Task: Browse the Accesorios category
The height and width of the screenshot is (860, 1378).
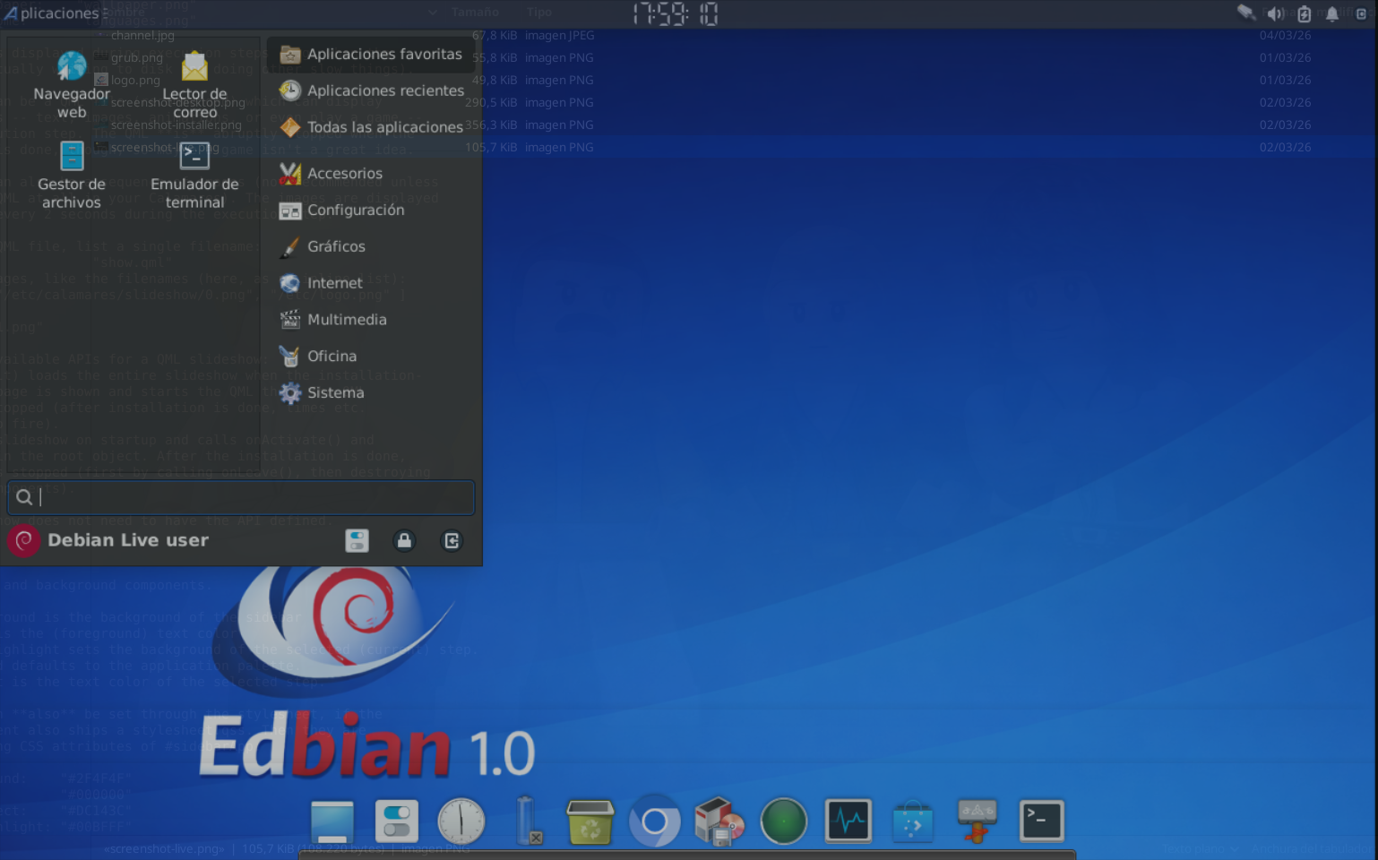Action: coord(370,174)
